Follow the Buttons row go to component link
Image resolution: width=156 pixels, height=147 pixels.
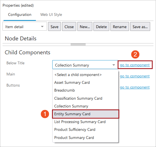coord(135,87)
